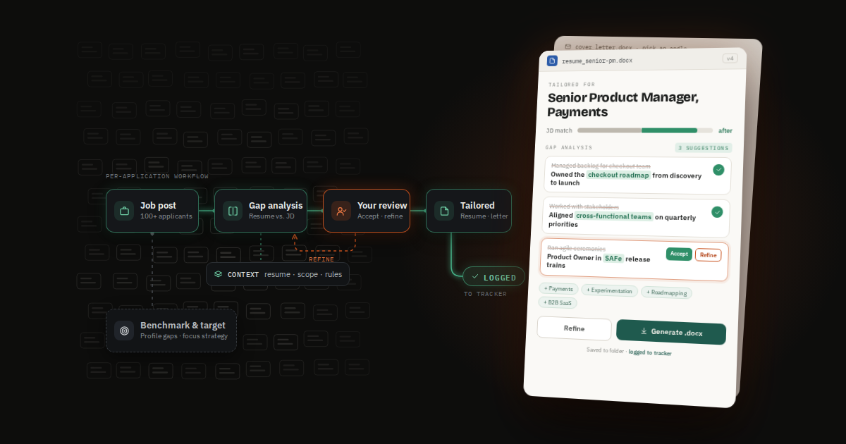
Task: Click the briefcase icon on Job post node
Action: click(124, 211)
